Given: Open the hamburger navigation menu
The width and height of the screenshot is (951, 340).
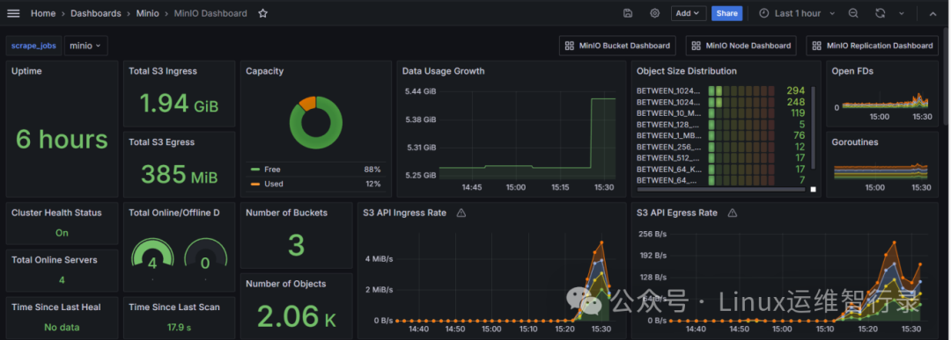Looking at the screenshot, I should [x=12, y=13].
